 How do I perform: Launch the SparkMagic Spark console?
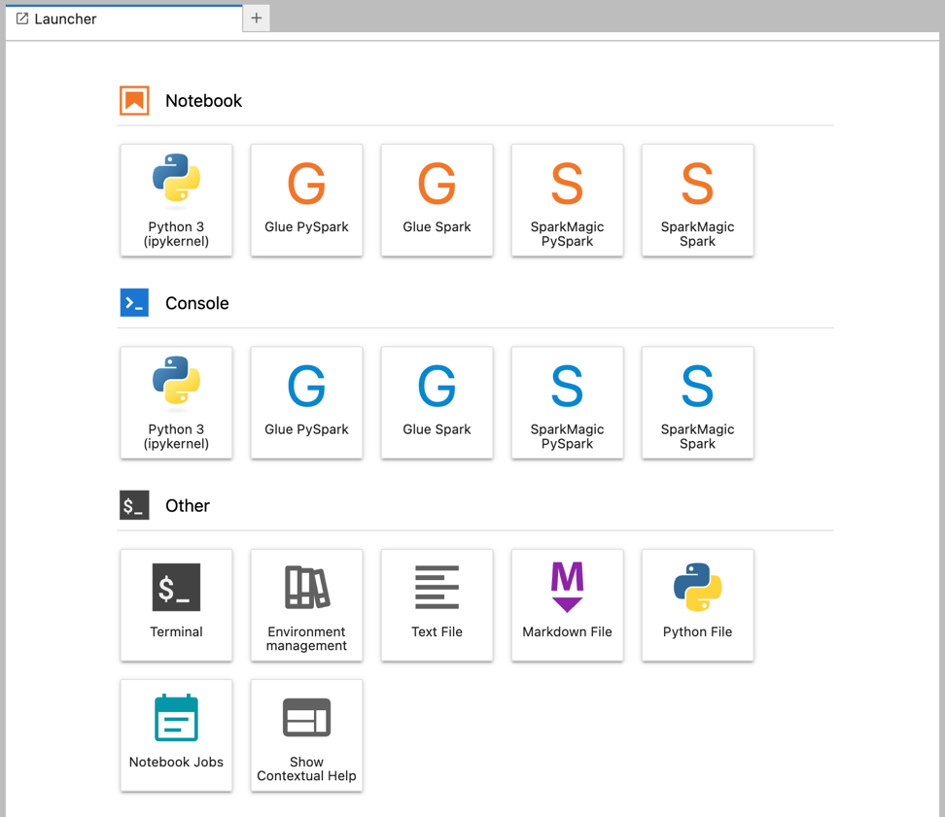pyautogui.click(x=697, y=402)
